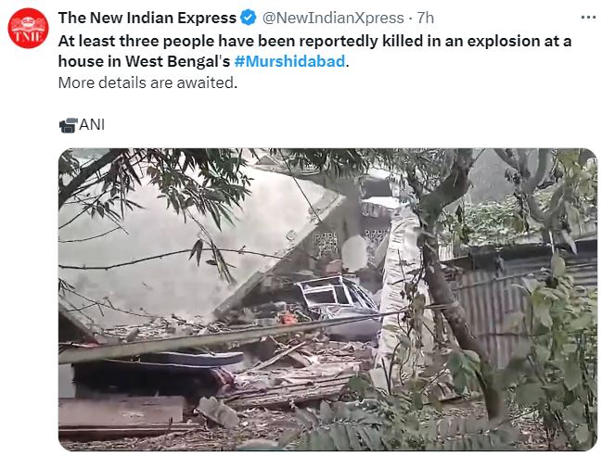
Task: Click the 'More details are awaited.' text
Action: [x=147, y=82]
